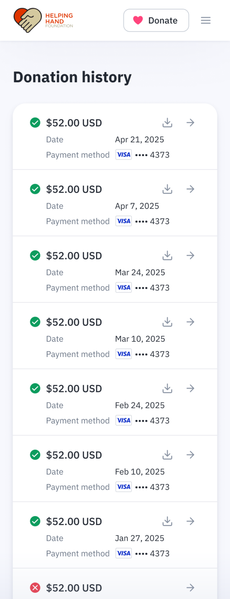View details arrow for Mar 10, 2025 donation
230x599 pixels.
(190, 322)
